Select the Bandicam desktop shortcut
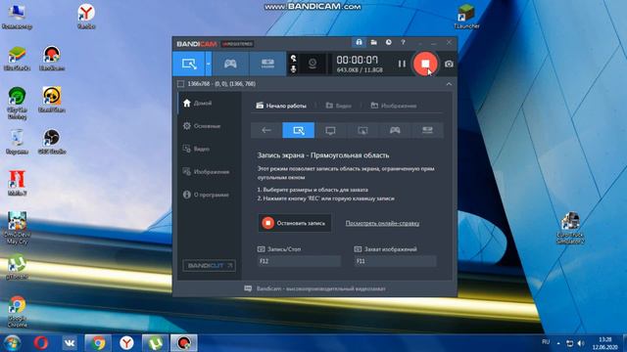 tap(52, 59)
